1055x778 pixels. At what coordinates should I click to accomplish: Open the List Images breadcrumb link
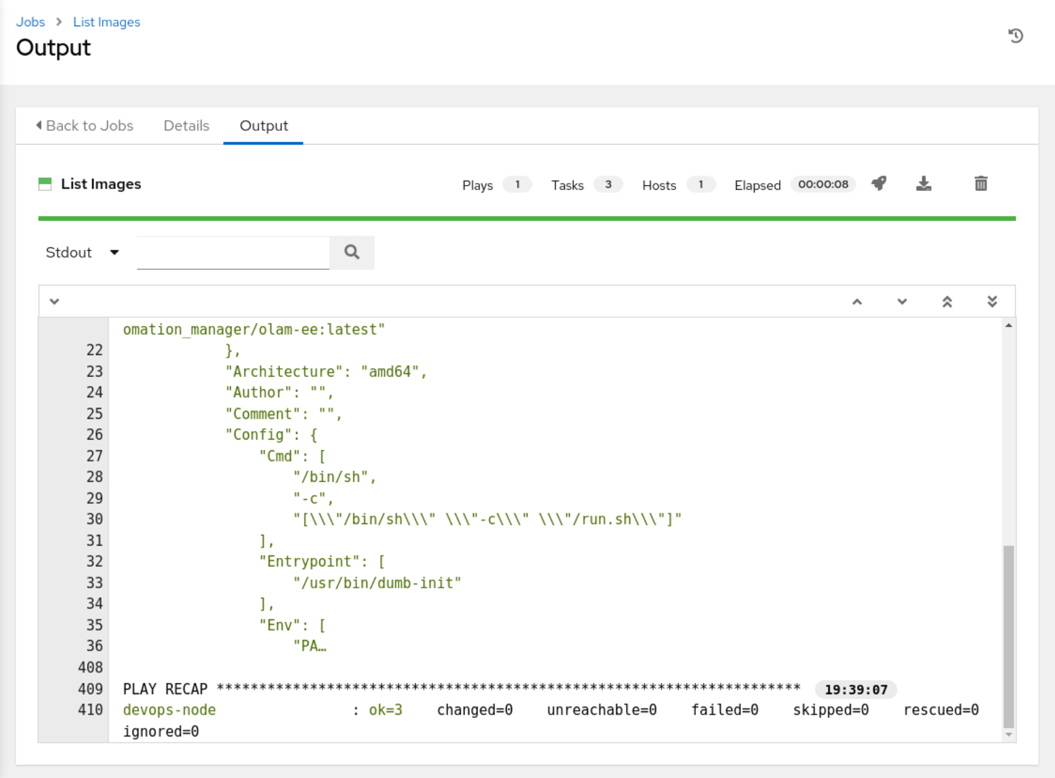pos(106,22)
